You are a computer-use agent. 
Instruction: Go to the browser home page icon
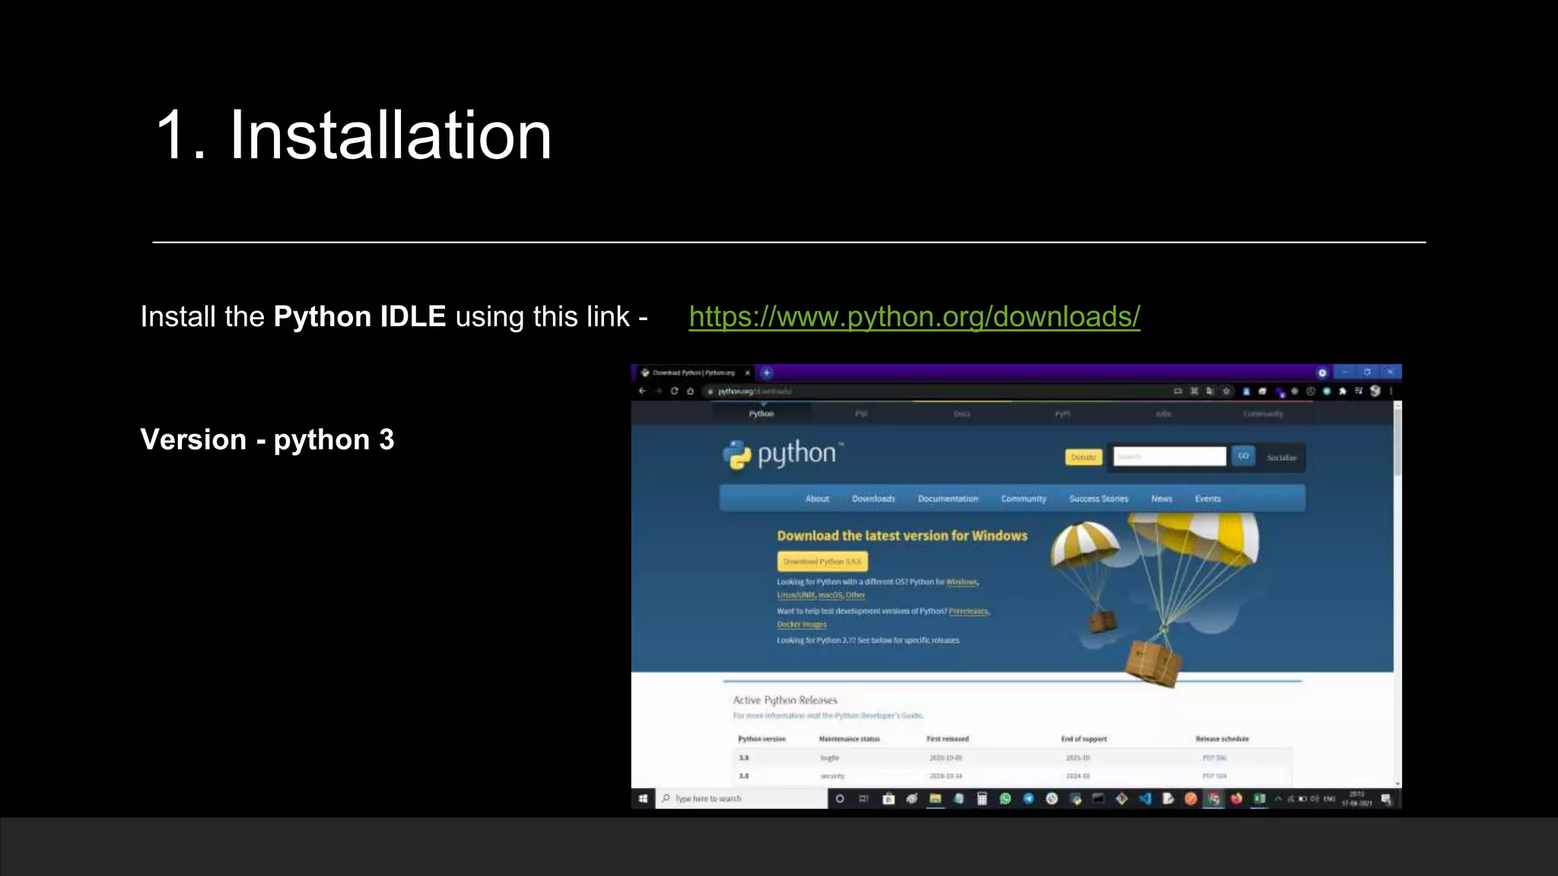(690, 391)
